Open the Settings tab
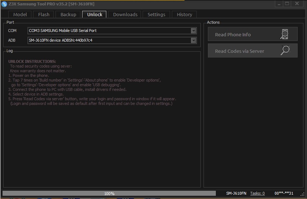Image resolution: width=307 pixels, height=199 pixels. (x=156, y=14)
